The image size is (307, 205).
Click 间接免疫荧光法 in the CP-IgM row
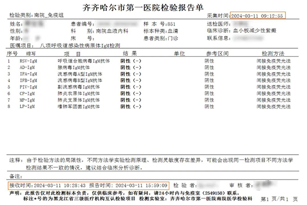pos(274,93)
